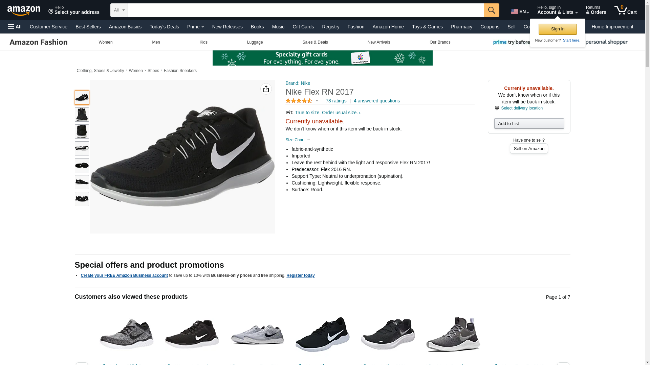
Task: Expand the search category All dropdown
Action: pyautogui.click(x=119, y=10)
